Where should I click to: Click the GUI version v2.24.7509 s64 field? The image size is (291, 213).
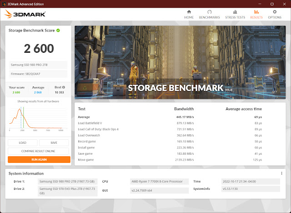(159, 190)
